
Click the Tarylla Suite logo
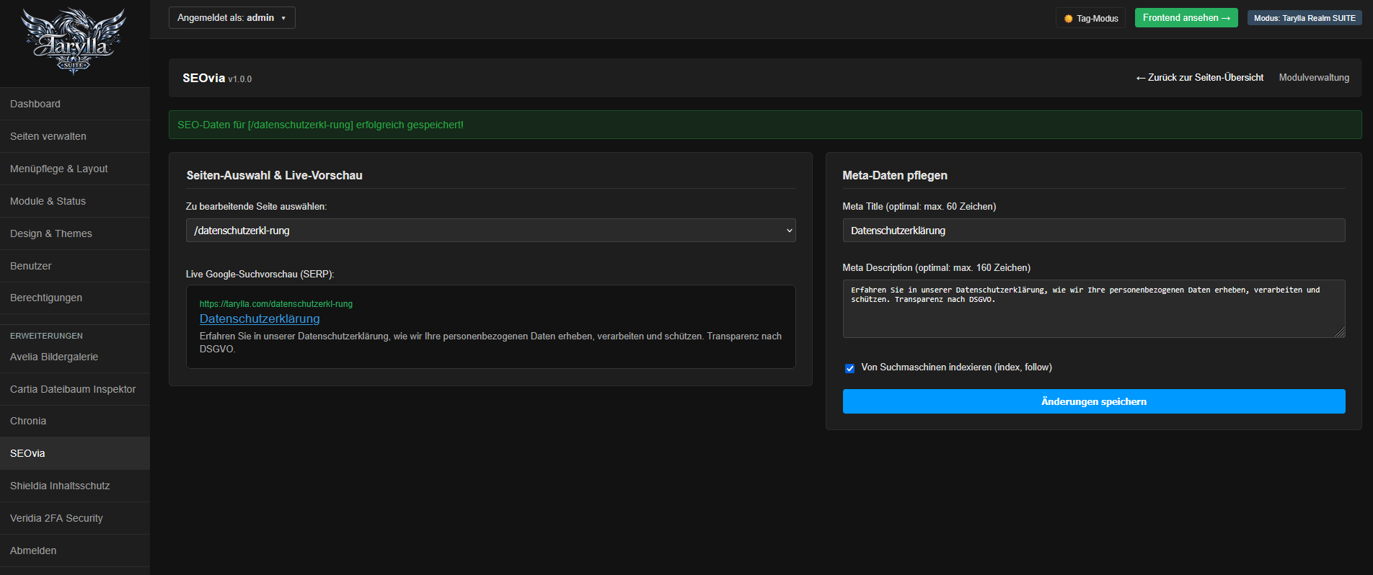(74, 42)
